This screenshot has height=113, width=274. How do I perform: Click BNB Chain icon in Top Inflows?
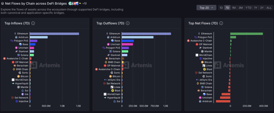pyautogui.click(x=14, y=69)
